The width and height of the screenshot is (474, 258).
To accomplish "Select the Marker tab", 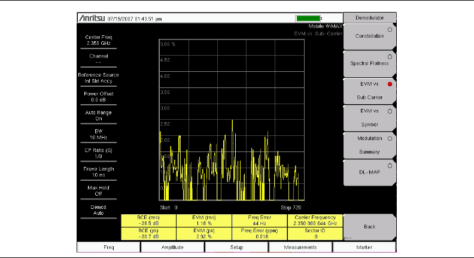I will point(364,247).
